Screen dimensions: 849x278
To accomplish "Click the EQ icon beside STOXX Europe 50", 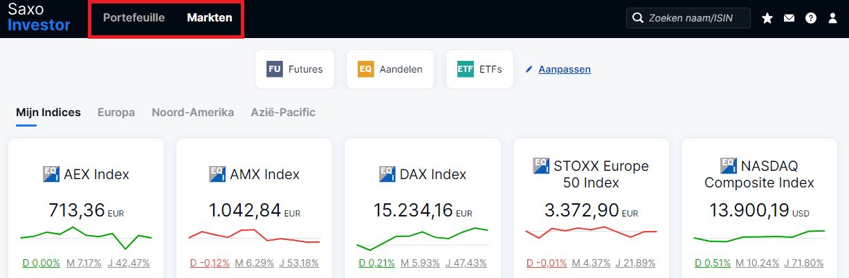I will (541, 165).
